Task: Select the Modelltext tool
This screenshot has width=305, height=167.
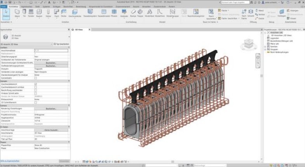Action: coord(149,13)
